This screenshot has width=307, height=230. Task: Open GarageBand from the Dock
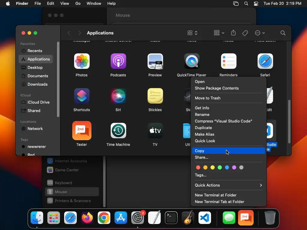coord(188,218)
